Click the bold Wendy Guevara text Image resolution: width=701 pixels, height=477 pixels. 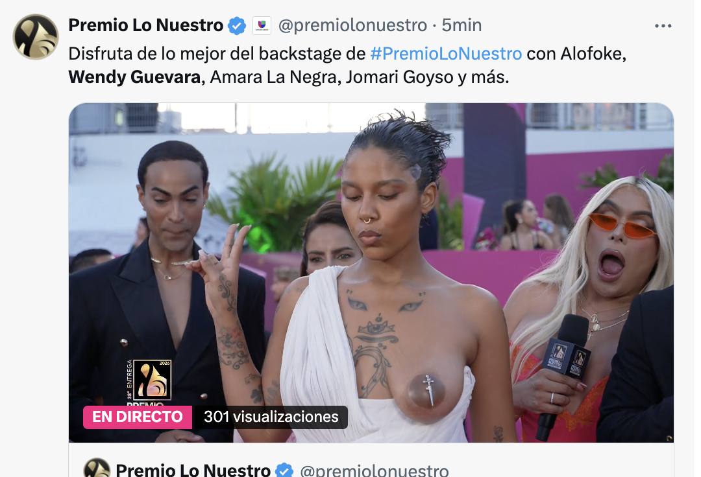[134, 77]
